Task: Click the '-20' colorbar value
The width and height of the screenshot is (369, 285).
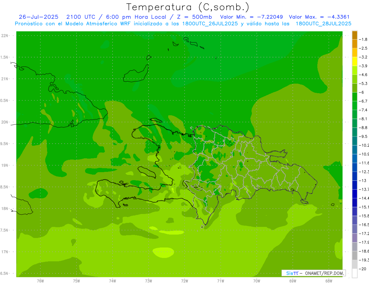Action: (363, 269)
